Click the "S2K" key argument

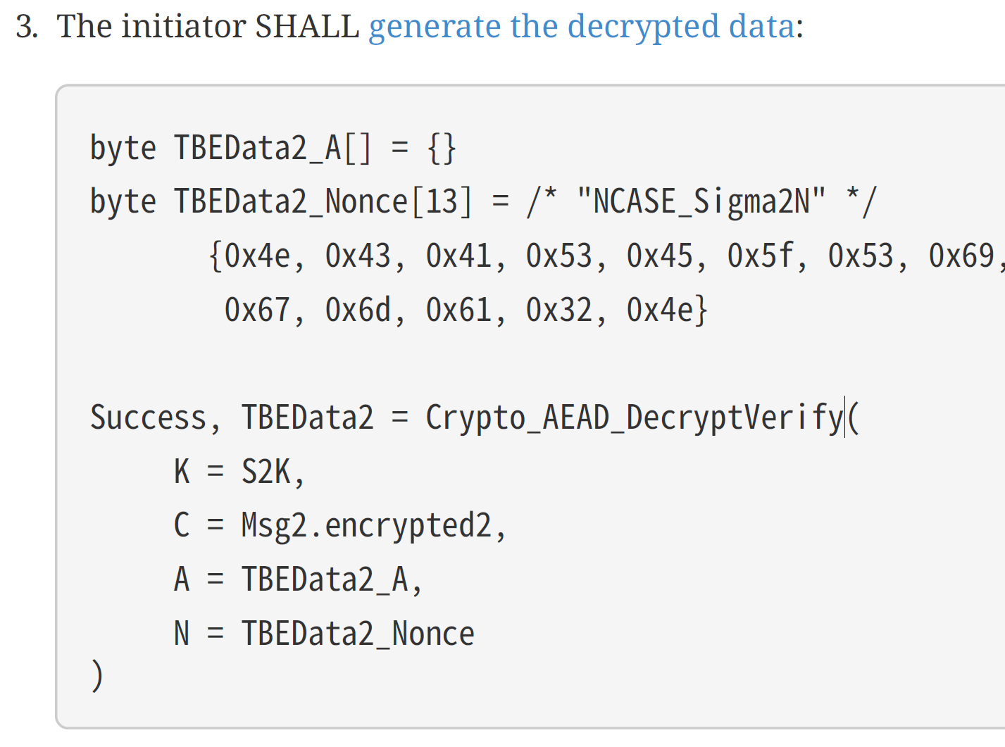(266, 472)
